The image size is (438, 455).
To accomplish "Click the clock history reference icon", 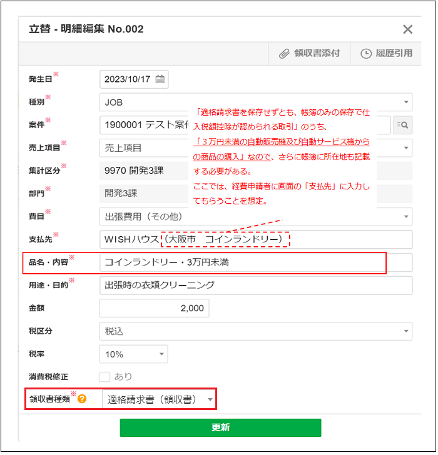I will 366,54.
